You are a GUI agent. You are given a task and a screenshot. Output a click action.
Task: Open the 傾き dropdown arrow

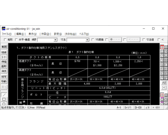point(55,40)
